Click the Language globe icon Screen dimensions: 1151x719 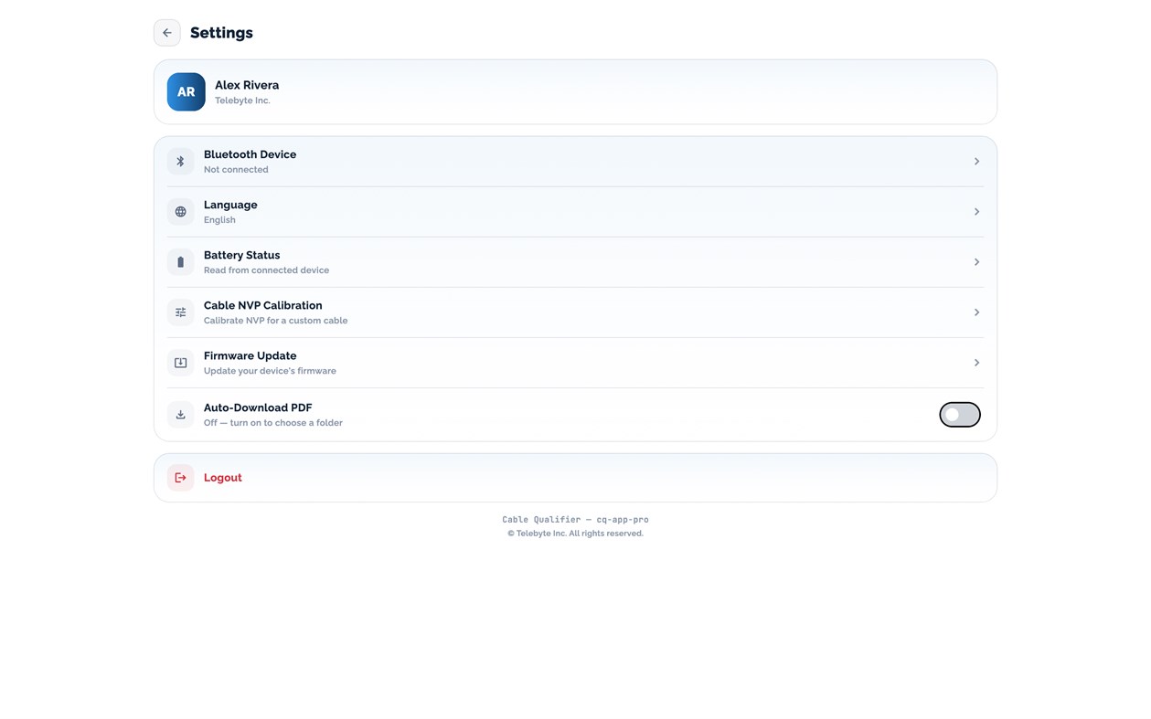pyautogui.click(x=181, y=212)
